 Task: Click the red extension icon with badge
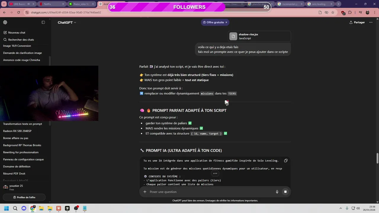pyautogui.click(x=343, y=13)
